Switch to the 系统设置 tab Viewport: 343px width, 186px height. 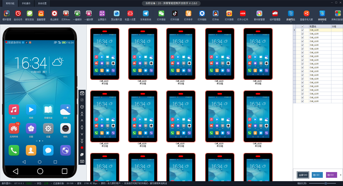click(42, 3)
